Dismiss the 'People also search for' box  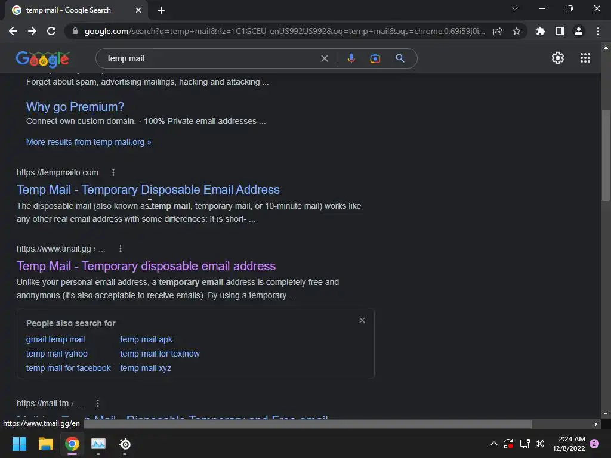pos(362,320)
